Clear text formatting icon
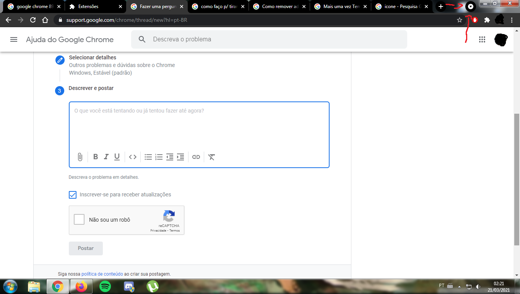Screen dimensions: 520x294 tap(211, 157)
